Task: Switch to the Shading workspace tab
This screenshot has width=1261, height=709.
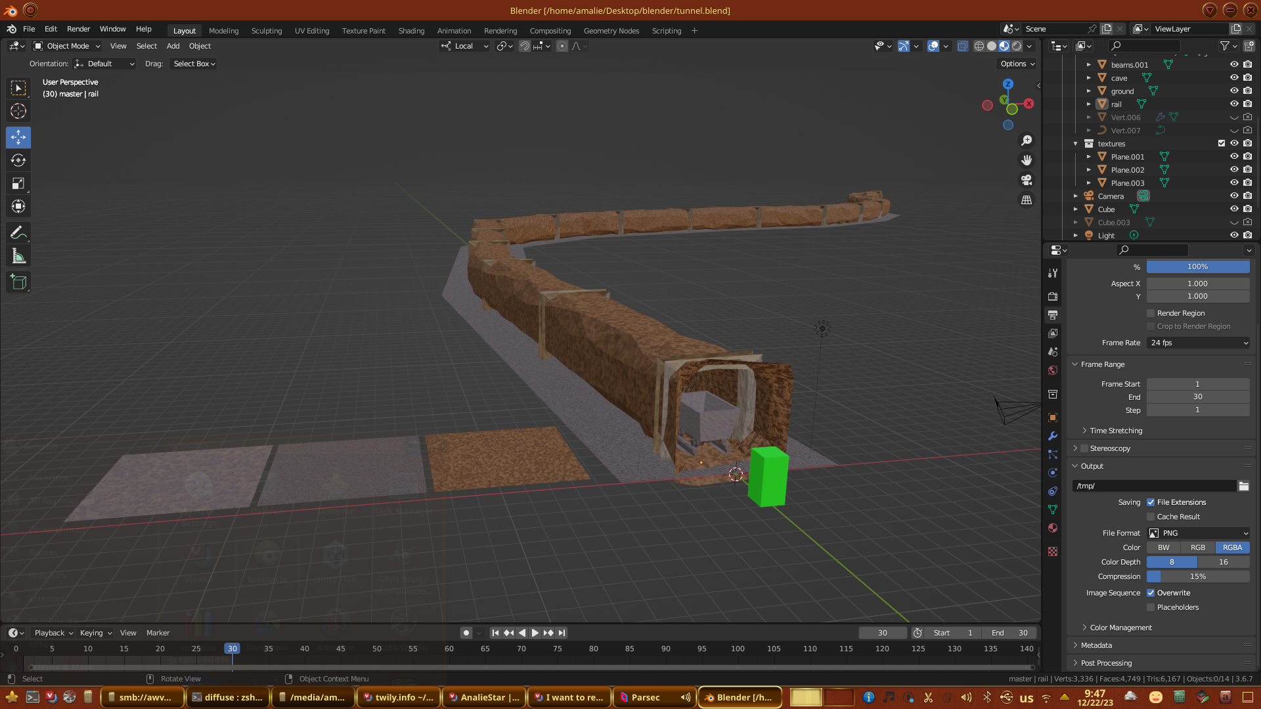Action: pyautogui.click(x=411, y=31)
